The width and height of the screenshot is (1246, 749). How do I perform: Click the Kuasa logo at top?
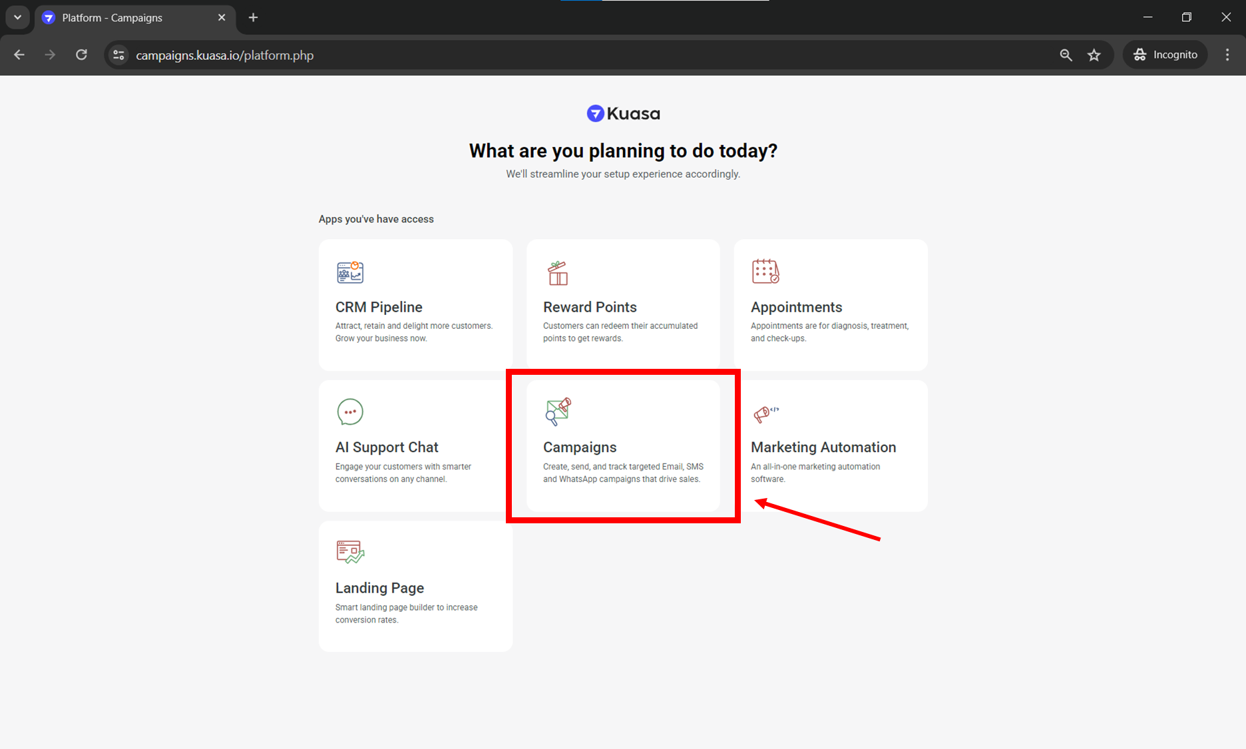623,114
